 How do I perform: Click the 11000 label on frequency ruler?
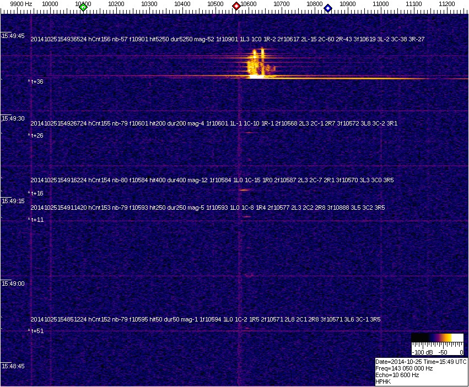click(x=381, y=4)
